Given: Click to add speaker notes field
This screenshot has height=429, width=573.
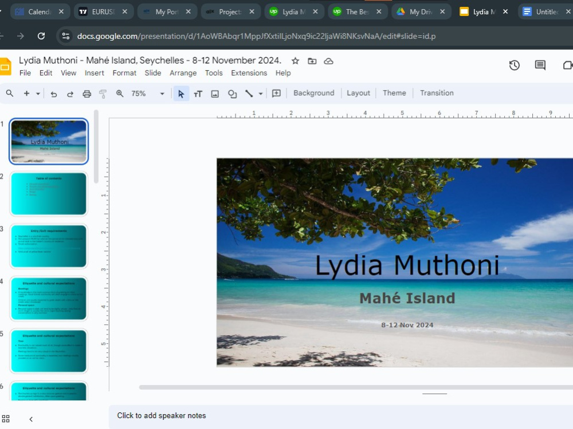Looking at the screenshot, I should point(340,416).
